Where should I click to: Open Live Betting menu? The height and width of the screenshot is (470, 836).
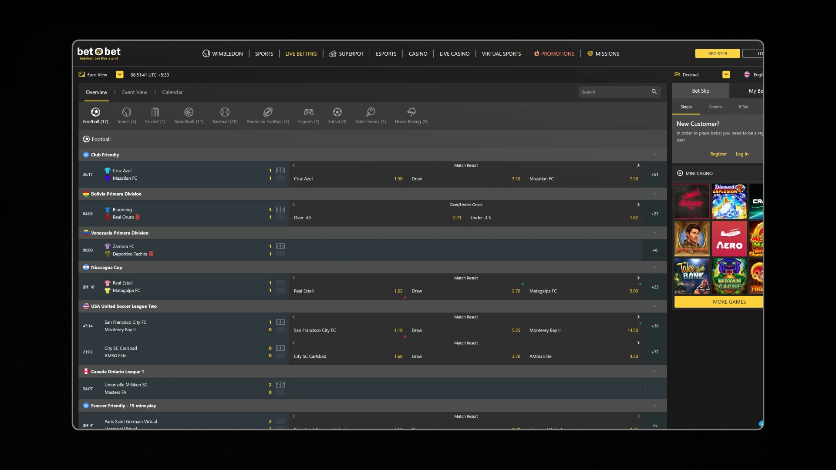(x=301, y=54)
